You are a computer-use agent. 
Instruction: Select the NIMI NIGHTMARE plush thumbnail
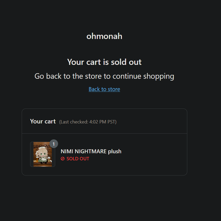click(43, 154)
